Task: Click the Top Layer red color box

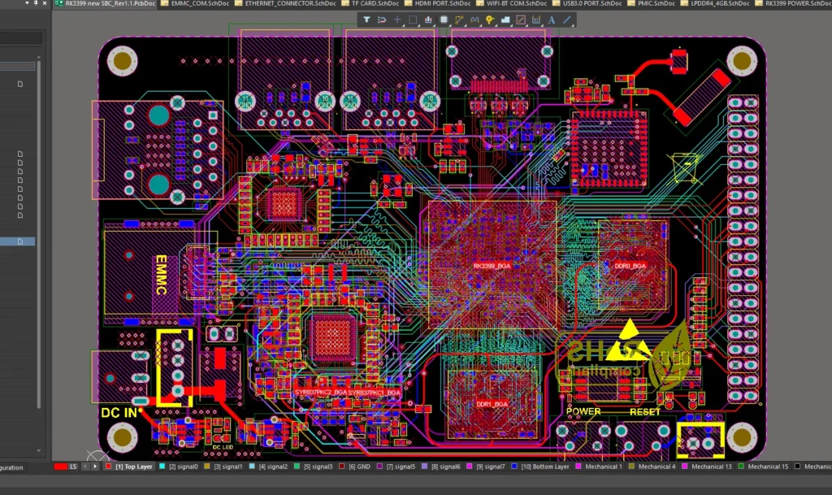Action: pyautogui.click(x=109, y=467)
